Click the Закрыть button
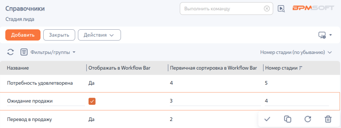 59,35
